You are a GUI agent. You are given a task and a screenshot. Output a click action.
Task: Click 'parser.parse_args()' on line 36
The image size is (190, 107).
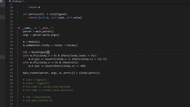46,35
